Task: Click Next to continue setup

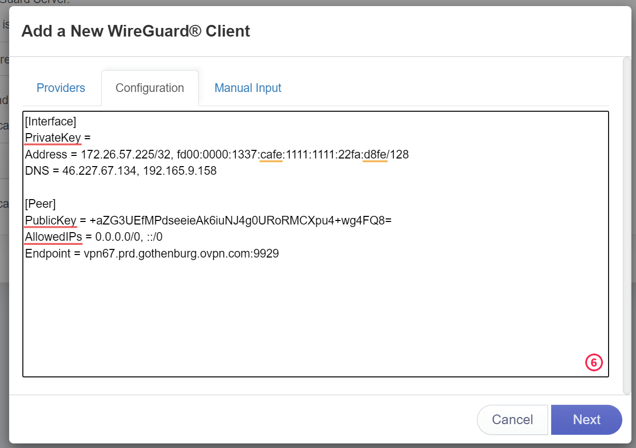Action: pos(587,420)
